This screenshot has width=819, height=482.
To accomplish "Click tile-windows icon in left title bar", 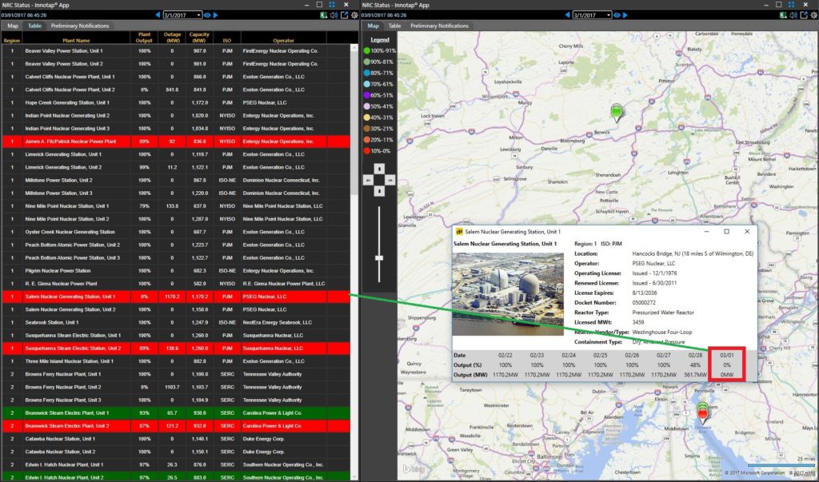I will click(332, 5).
